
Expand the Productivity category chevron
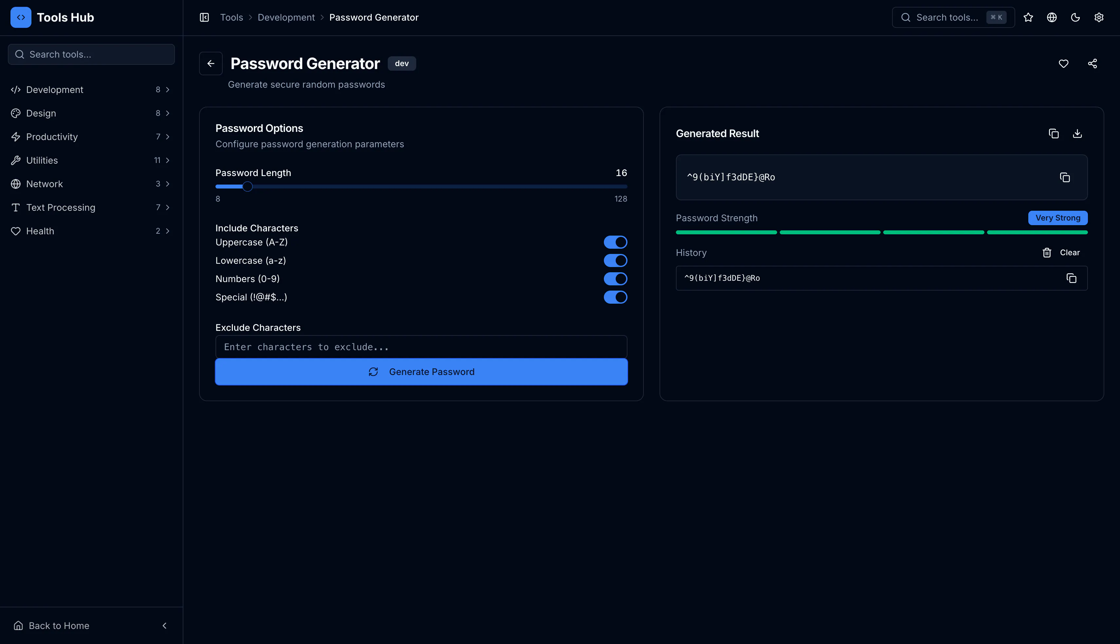(x=168, y=137)
